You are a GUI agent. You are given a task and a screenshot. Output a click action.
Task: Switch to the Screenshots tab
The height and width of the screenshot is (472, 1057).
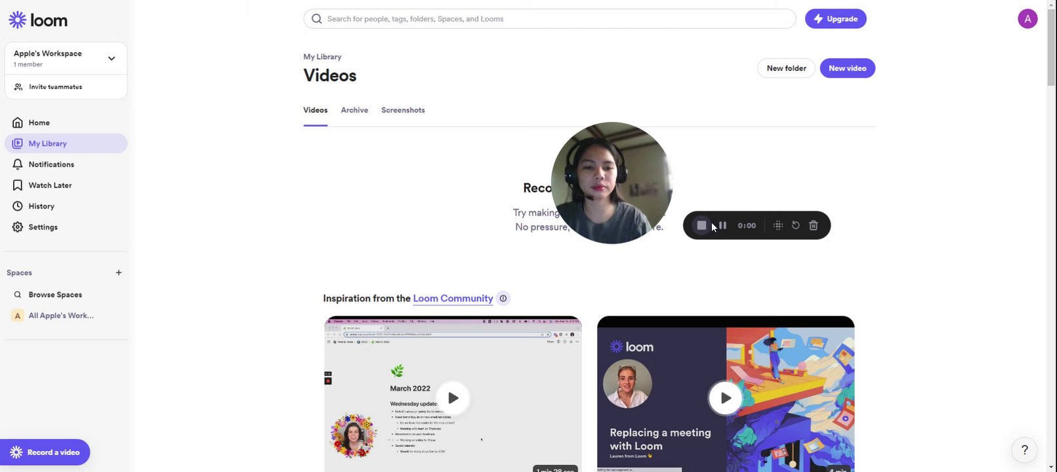pyautogui.click(x=403, y=110)
